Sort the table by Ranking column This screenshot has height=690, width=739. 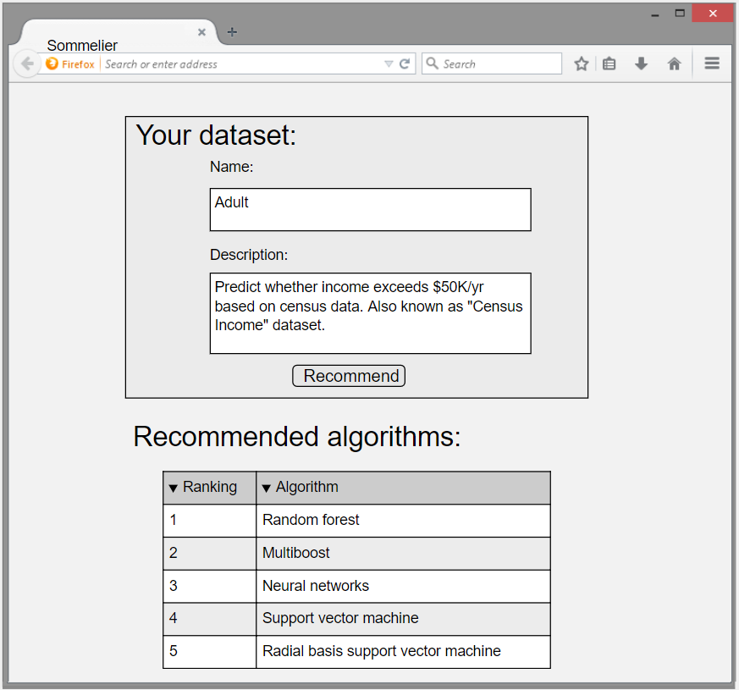(209, 488)
